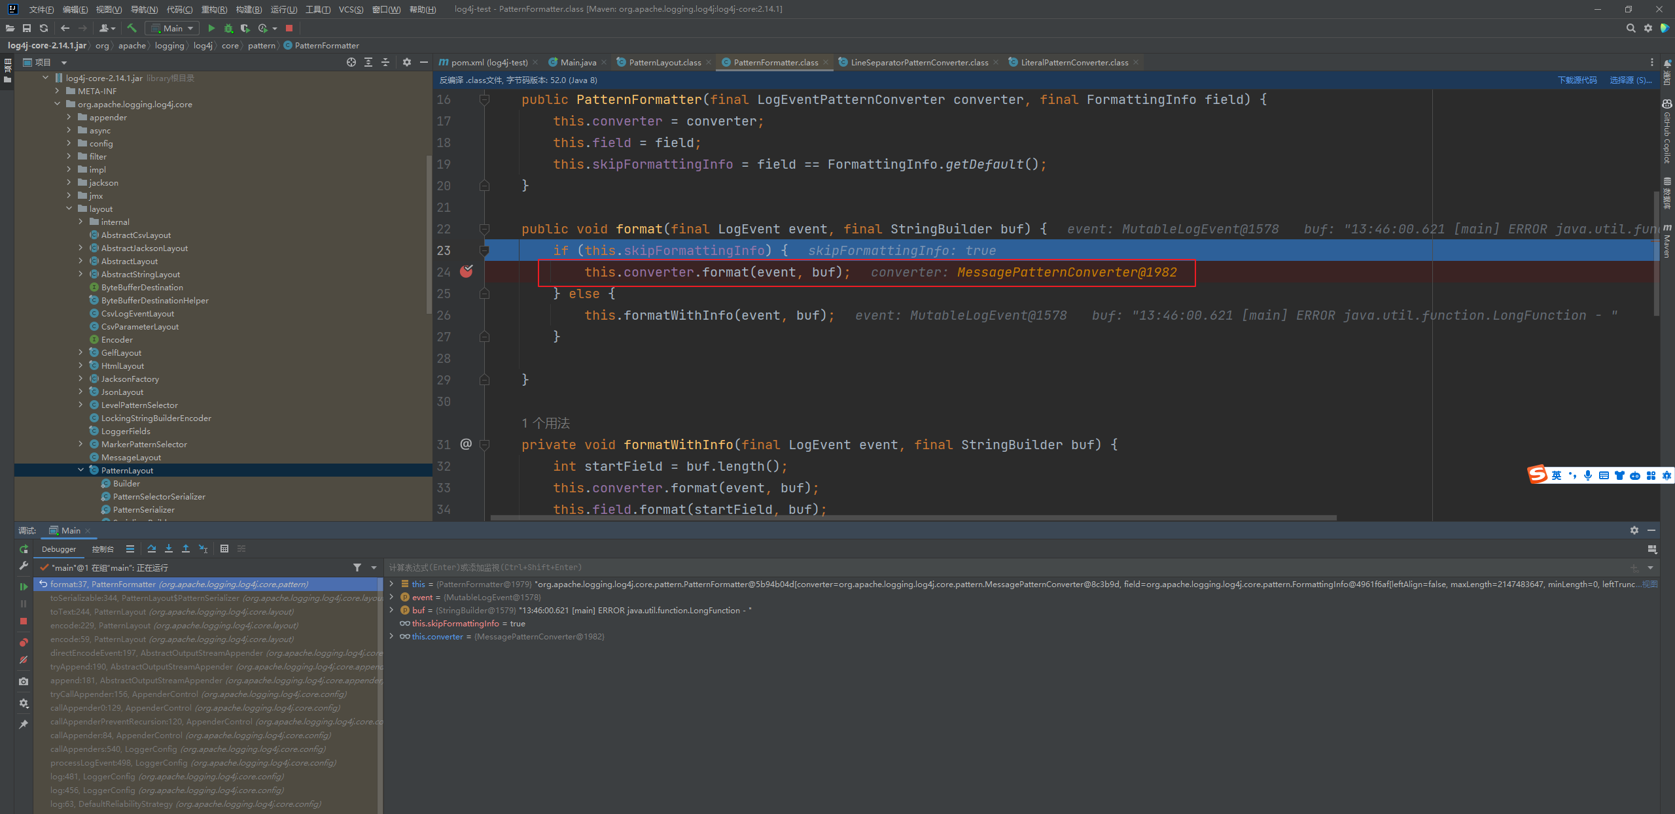
Task: Open the 重构(R) Refactor menu
Action: tap(214, 9)
